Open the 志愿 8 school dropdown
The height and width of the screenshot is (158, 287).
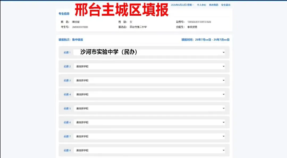click(149, 150)
